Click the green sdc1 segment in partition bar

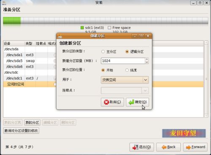point(12,20)
